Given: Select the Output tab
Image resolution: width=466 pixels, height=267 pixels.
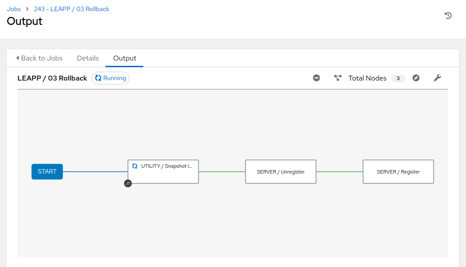Looking at the screenshot, I should (x=125, y=58).
